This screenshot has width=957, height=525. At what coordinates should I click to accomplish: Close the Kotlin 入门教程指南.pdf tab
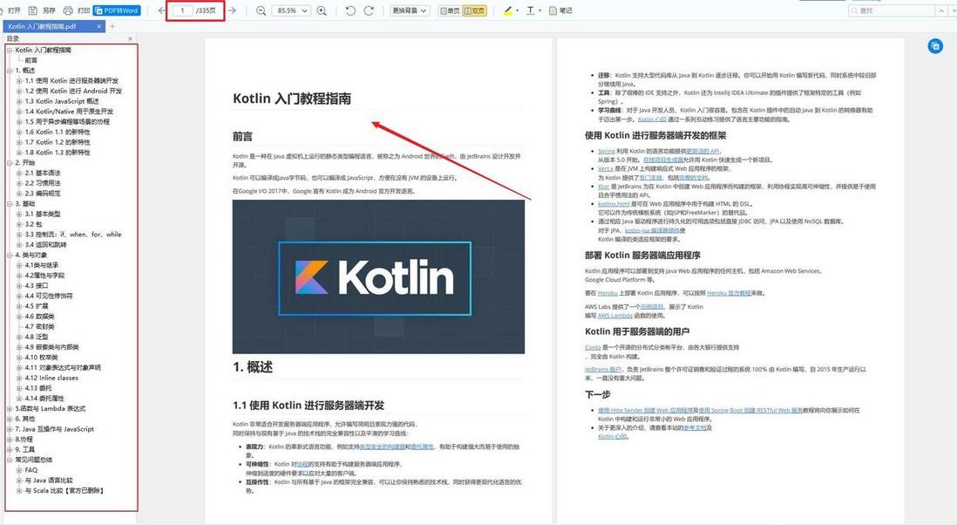99,26
